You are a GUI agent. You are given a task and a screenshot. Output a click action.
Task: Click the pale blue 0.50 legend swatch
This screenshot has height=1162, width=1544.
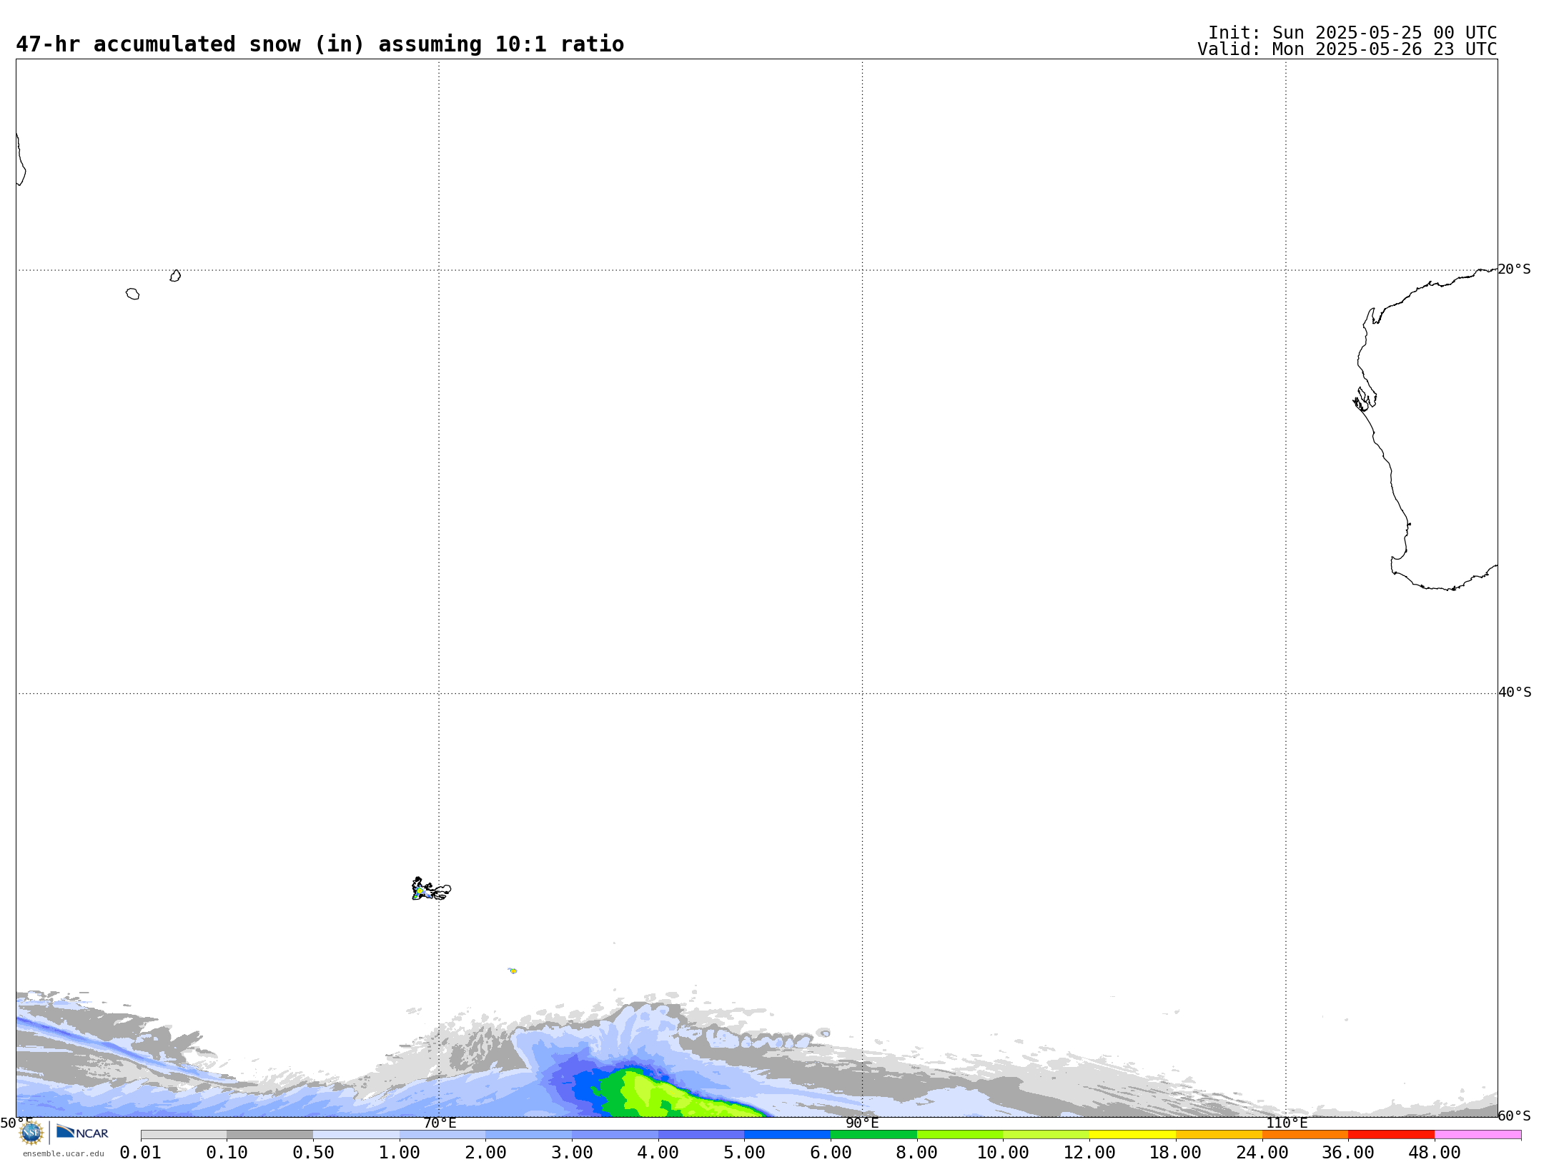pyautogui.click(x=356, y=1135)
